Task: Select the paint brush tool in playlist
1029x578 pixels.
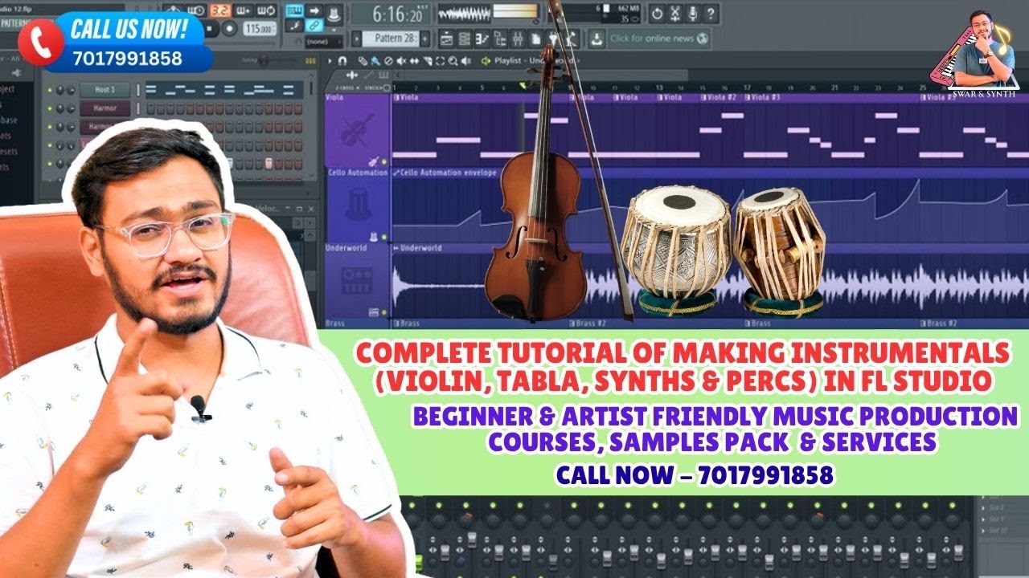Action: (x=375, y=61)
